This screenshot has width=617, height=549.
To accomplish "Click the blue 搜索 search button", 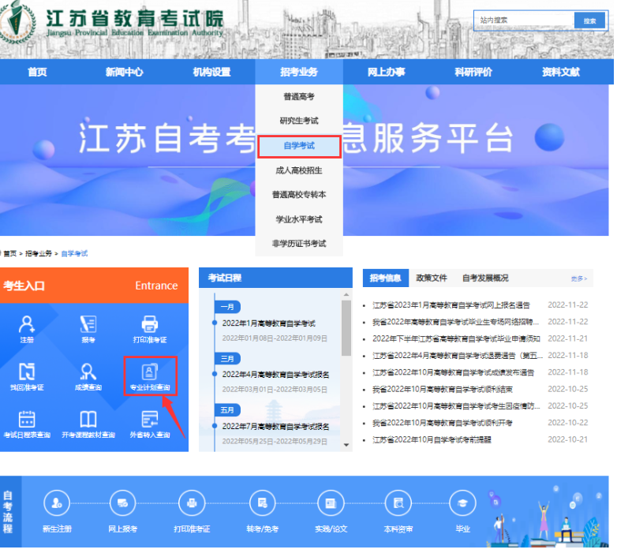I will (x=589, y=21).
